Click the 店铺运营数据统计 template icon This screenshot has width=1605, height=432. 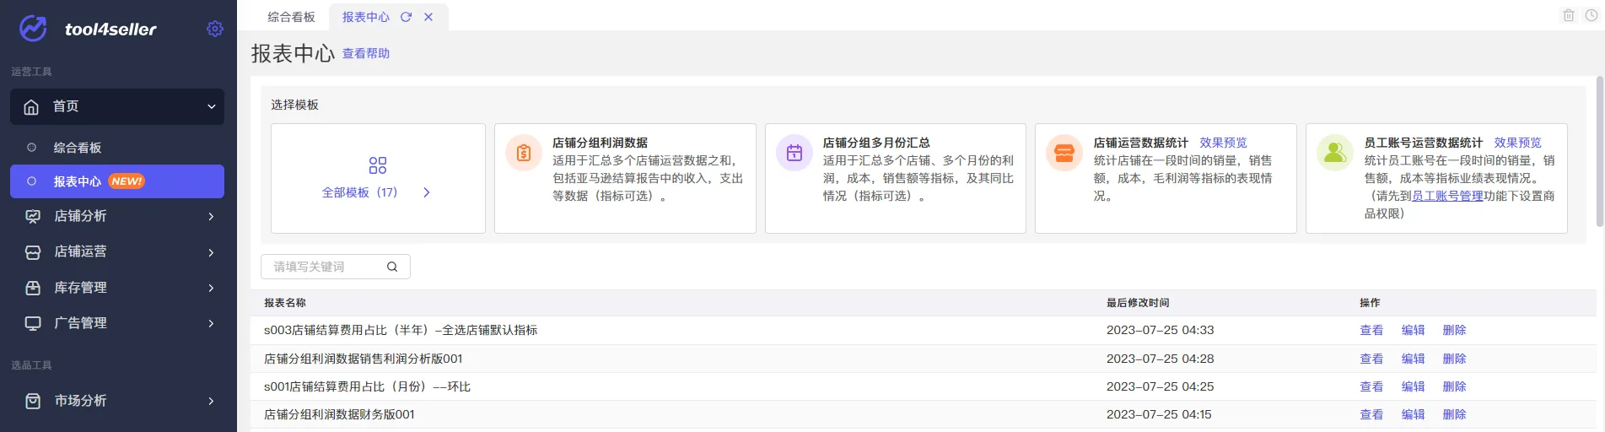pos(1064,153)
